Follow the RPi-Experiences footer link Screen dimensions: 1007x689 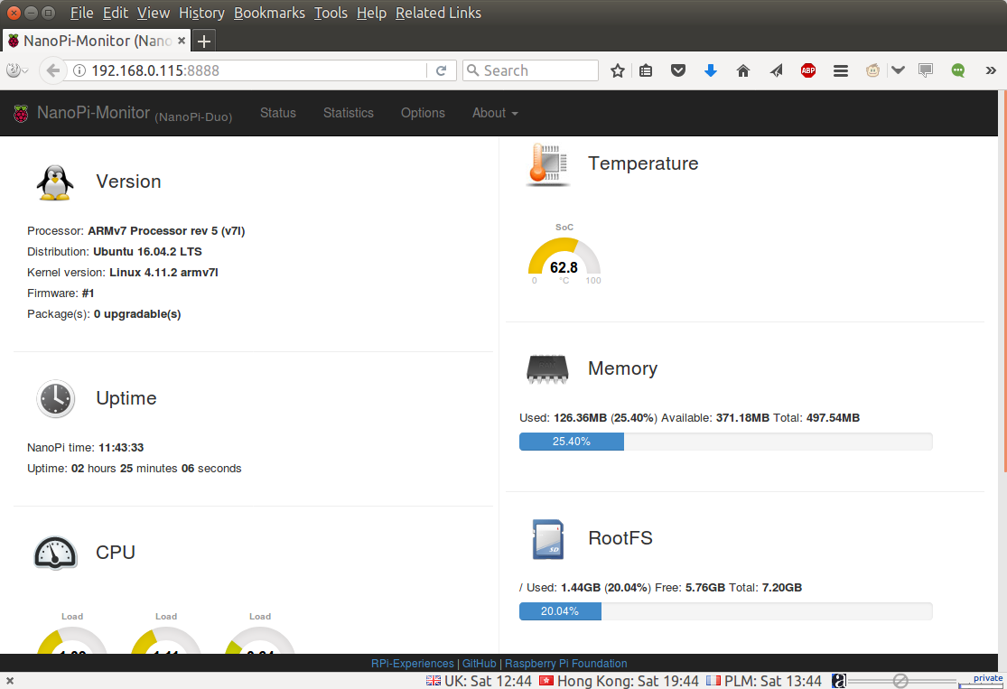click(x=413, y=664)
